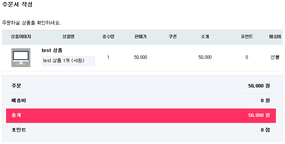
Task: Click the 포인트 summary value 0 점
Action: coord(265,130)
